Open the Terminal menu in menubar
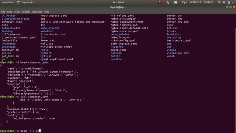236x133 pixels. click(37, 12)
